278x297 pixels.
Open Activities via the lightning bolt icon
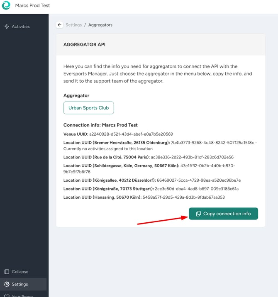point(7,27)
